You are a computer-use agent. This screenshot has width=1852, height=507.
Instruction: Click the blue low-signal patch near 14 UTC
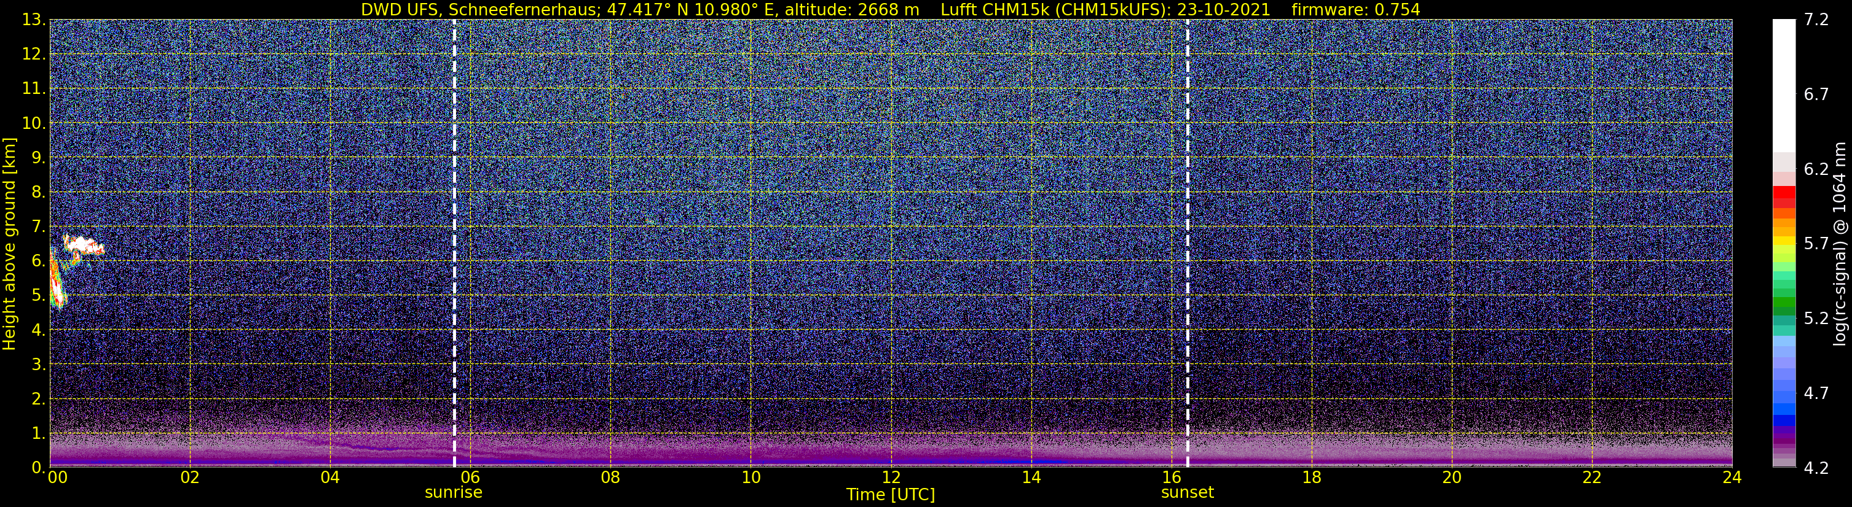click(x=1021, y=460)
